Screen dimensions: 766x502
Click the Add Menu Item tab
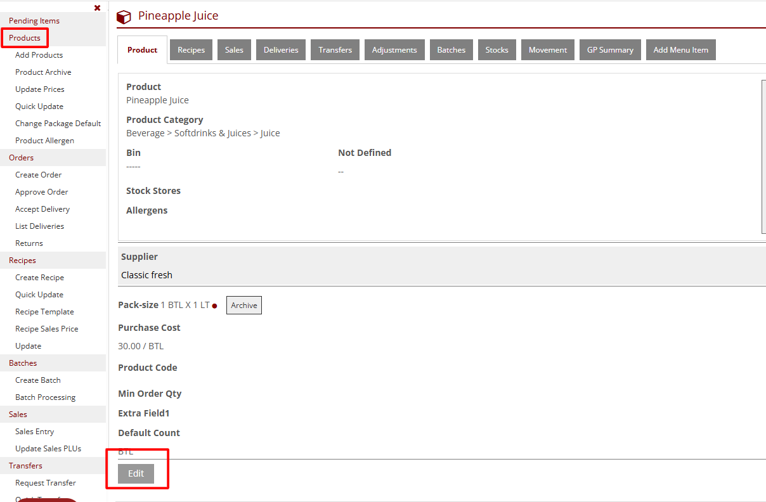680,50
